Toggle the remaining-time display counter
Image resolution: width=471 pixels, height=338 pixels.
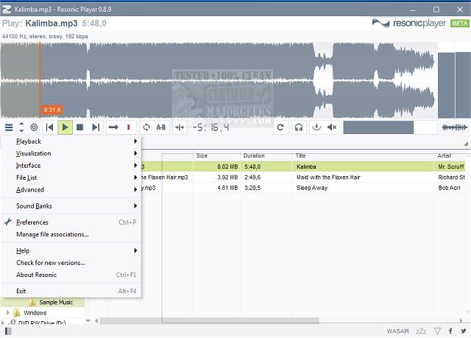coord(210,127)
